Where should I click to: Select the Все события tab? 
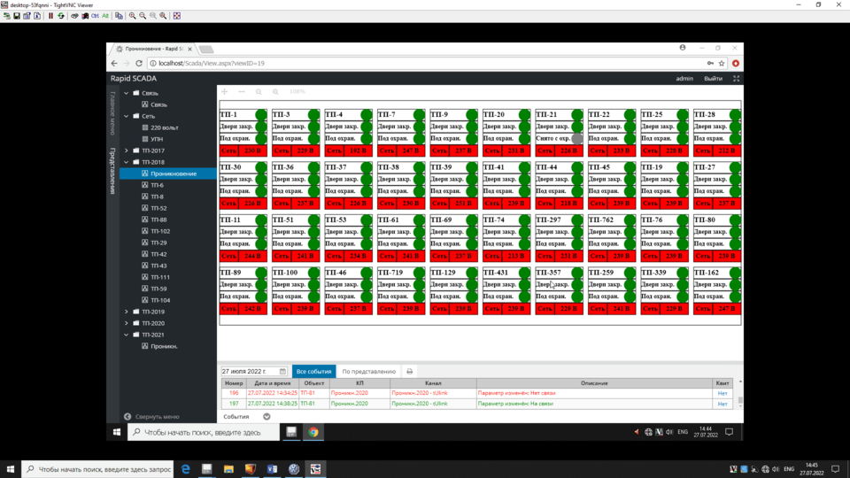click(313, 372)
